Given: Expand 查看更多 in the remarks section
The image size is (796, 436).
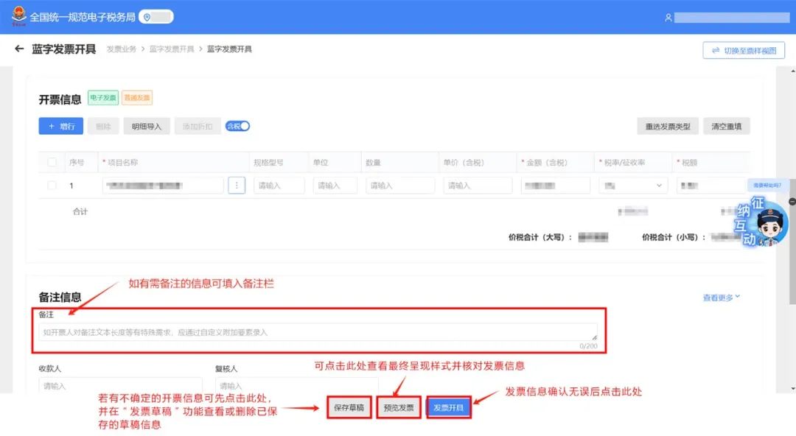Looking at the screenshot, I should point(721,298).
